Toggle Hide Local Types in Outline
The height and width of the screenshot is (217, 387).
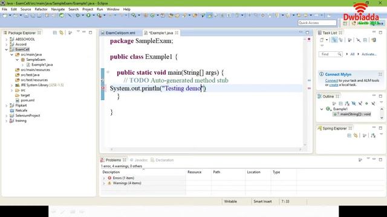click(373, 103)
